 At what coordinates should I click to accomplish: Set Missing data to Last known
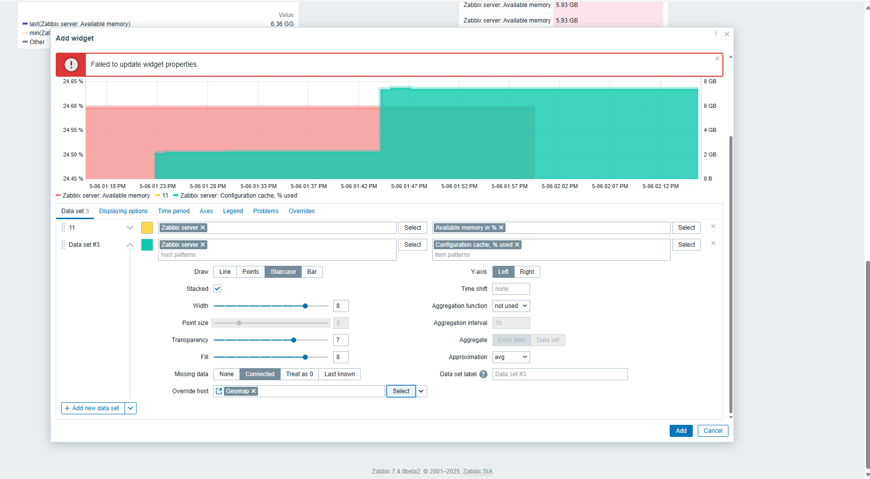339,374
